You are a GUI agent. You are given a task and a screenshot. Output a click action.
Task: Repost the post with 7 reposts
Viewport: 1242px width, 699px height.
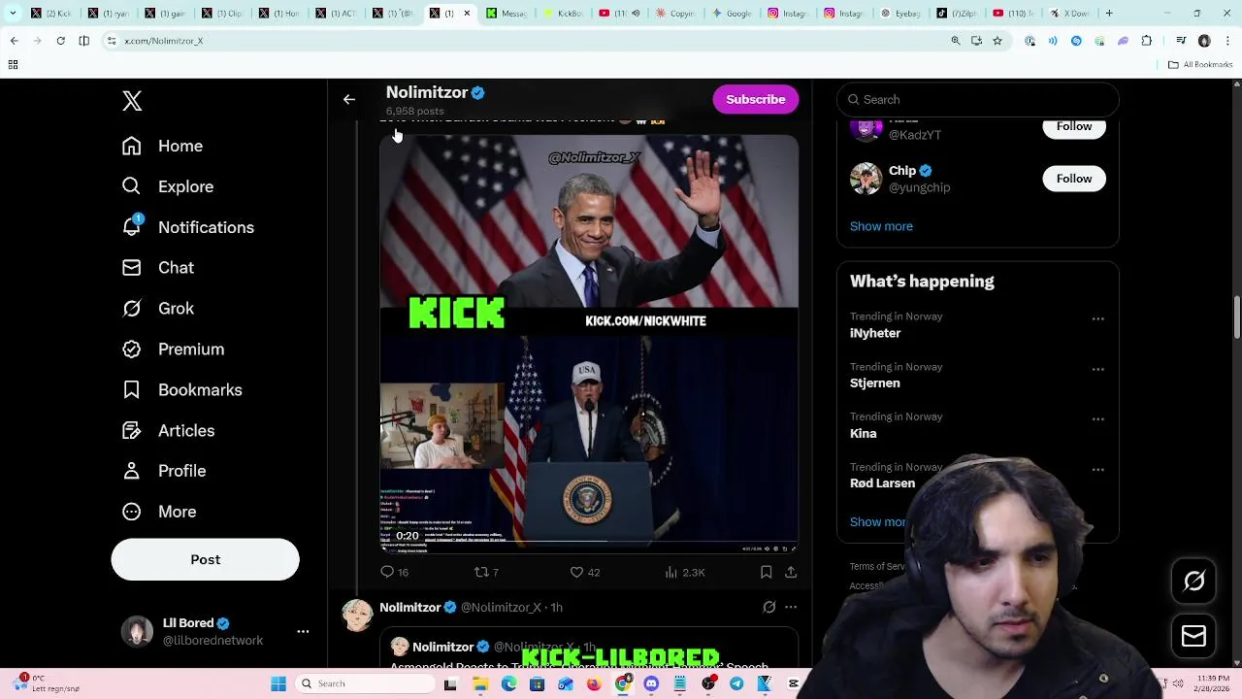click(x=486, y=572)
